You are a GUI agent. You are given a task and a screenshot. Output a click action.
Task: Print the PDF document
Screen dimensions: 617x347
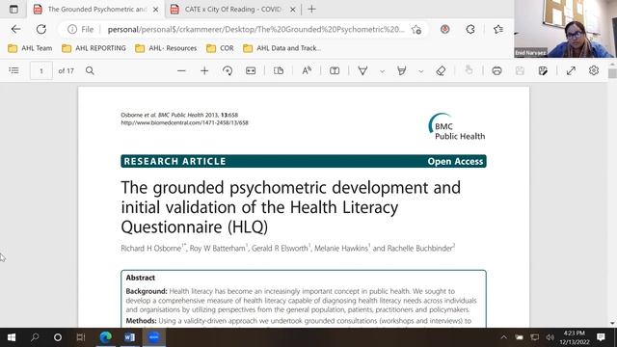point(497,70)
